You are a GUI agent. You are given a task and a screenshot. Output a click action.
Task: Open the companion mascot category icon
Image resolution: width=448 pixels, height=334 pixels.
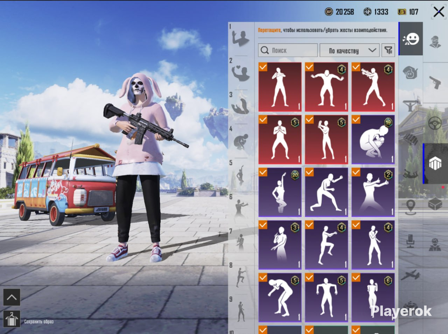[x=411, y=72]
